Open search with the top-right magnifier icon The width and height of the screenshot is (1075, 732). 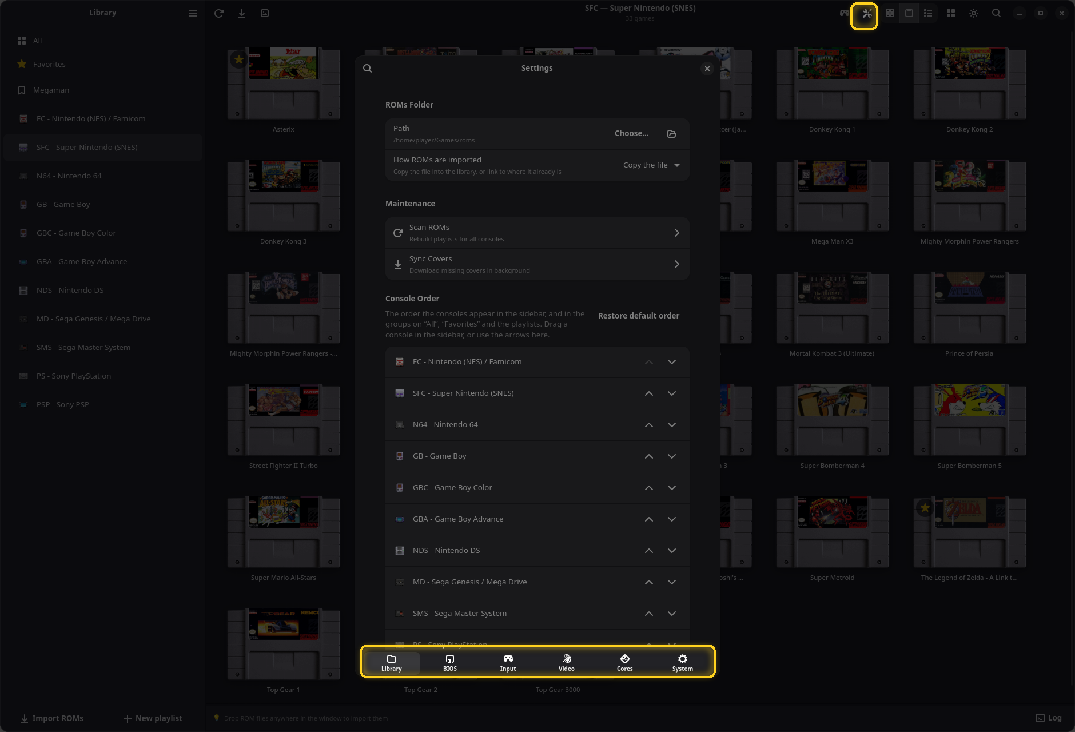996,13
